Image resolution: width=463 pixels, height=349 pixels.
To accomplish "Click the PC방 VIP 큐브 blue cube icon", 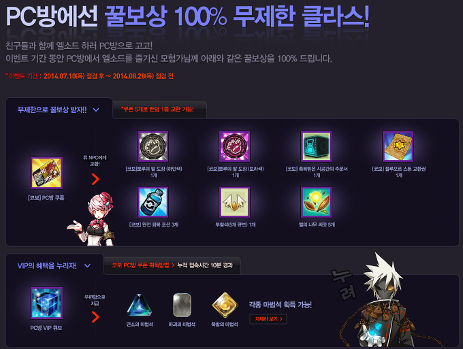I will coord(46,303).
